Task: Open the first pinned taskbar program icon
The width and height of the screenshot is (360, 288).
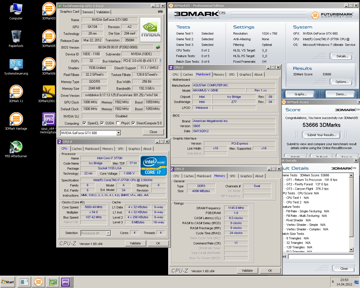Action: [24, 282]
